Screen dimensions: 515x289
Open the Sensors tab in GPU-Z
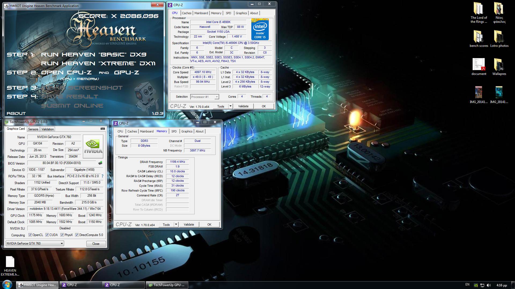pyautogui.click(x=33, y=129)
